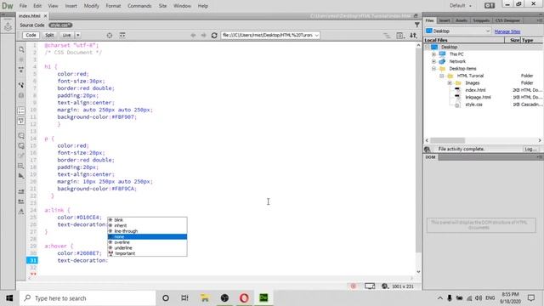Click the Source Code related file button

pyautogui.click(x=32, y=25)
